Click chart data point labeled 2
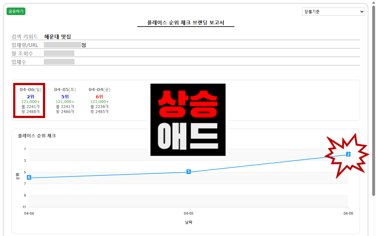 [348, 154]
